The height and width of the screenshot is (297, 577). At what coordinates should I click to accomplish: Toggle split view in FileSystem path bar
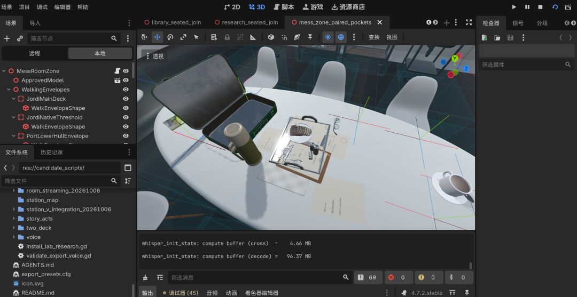coord(128,168)
